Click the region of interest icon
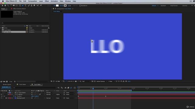Image resolution: width=195 pixels, height=109 pixels. [x=92, y=81]
